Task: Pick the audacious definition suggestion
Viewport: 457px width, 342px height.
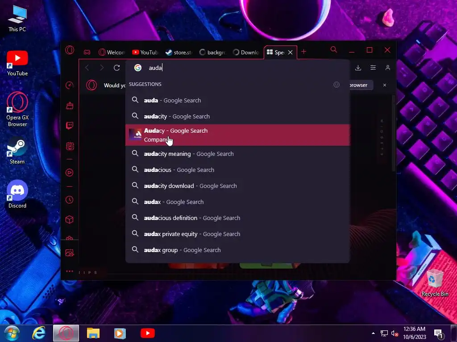Action: [237, 218]
